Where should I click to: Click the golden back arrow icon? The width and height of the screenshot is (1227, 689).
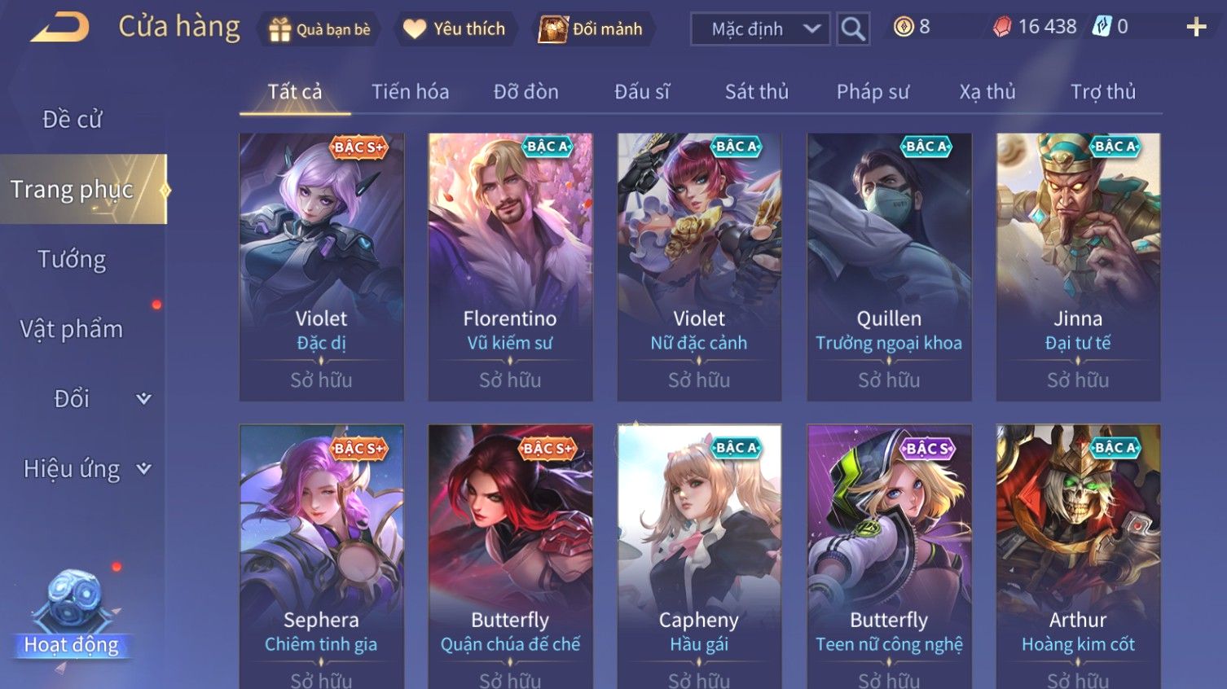coord(59,28)
